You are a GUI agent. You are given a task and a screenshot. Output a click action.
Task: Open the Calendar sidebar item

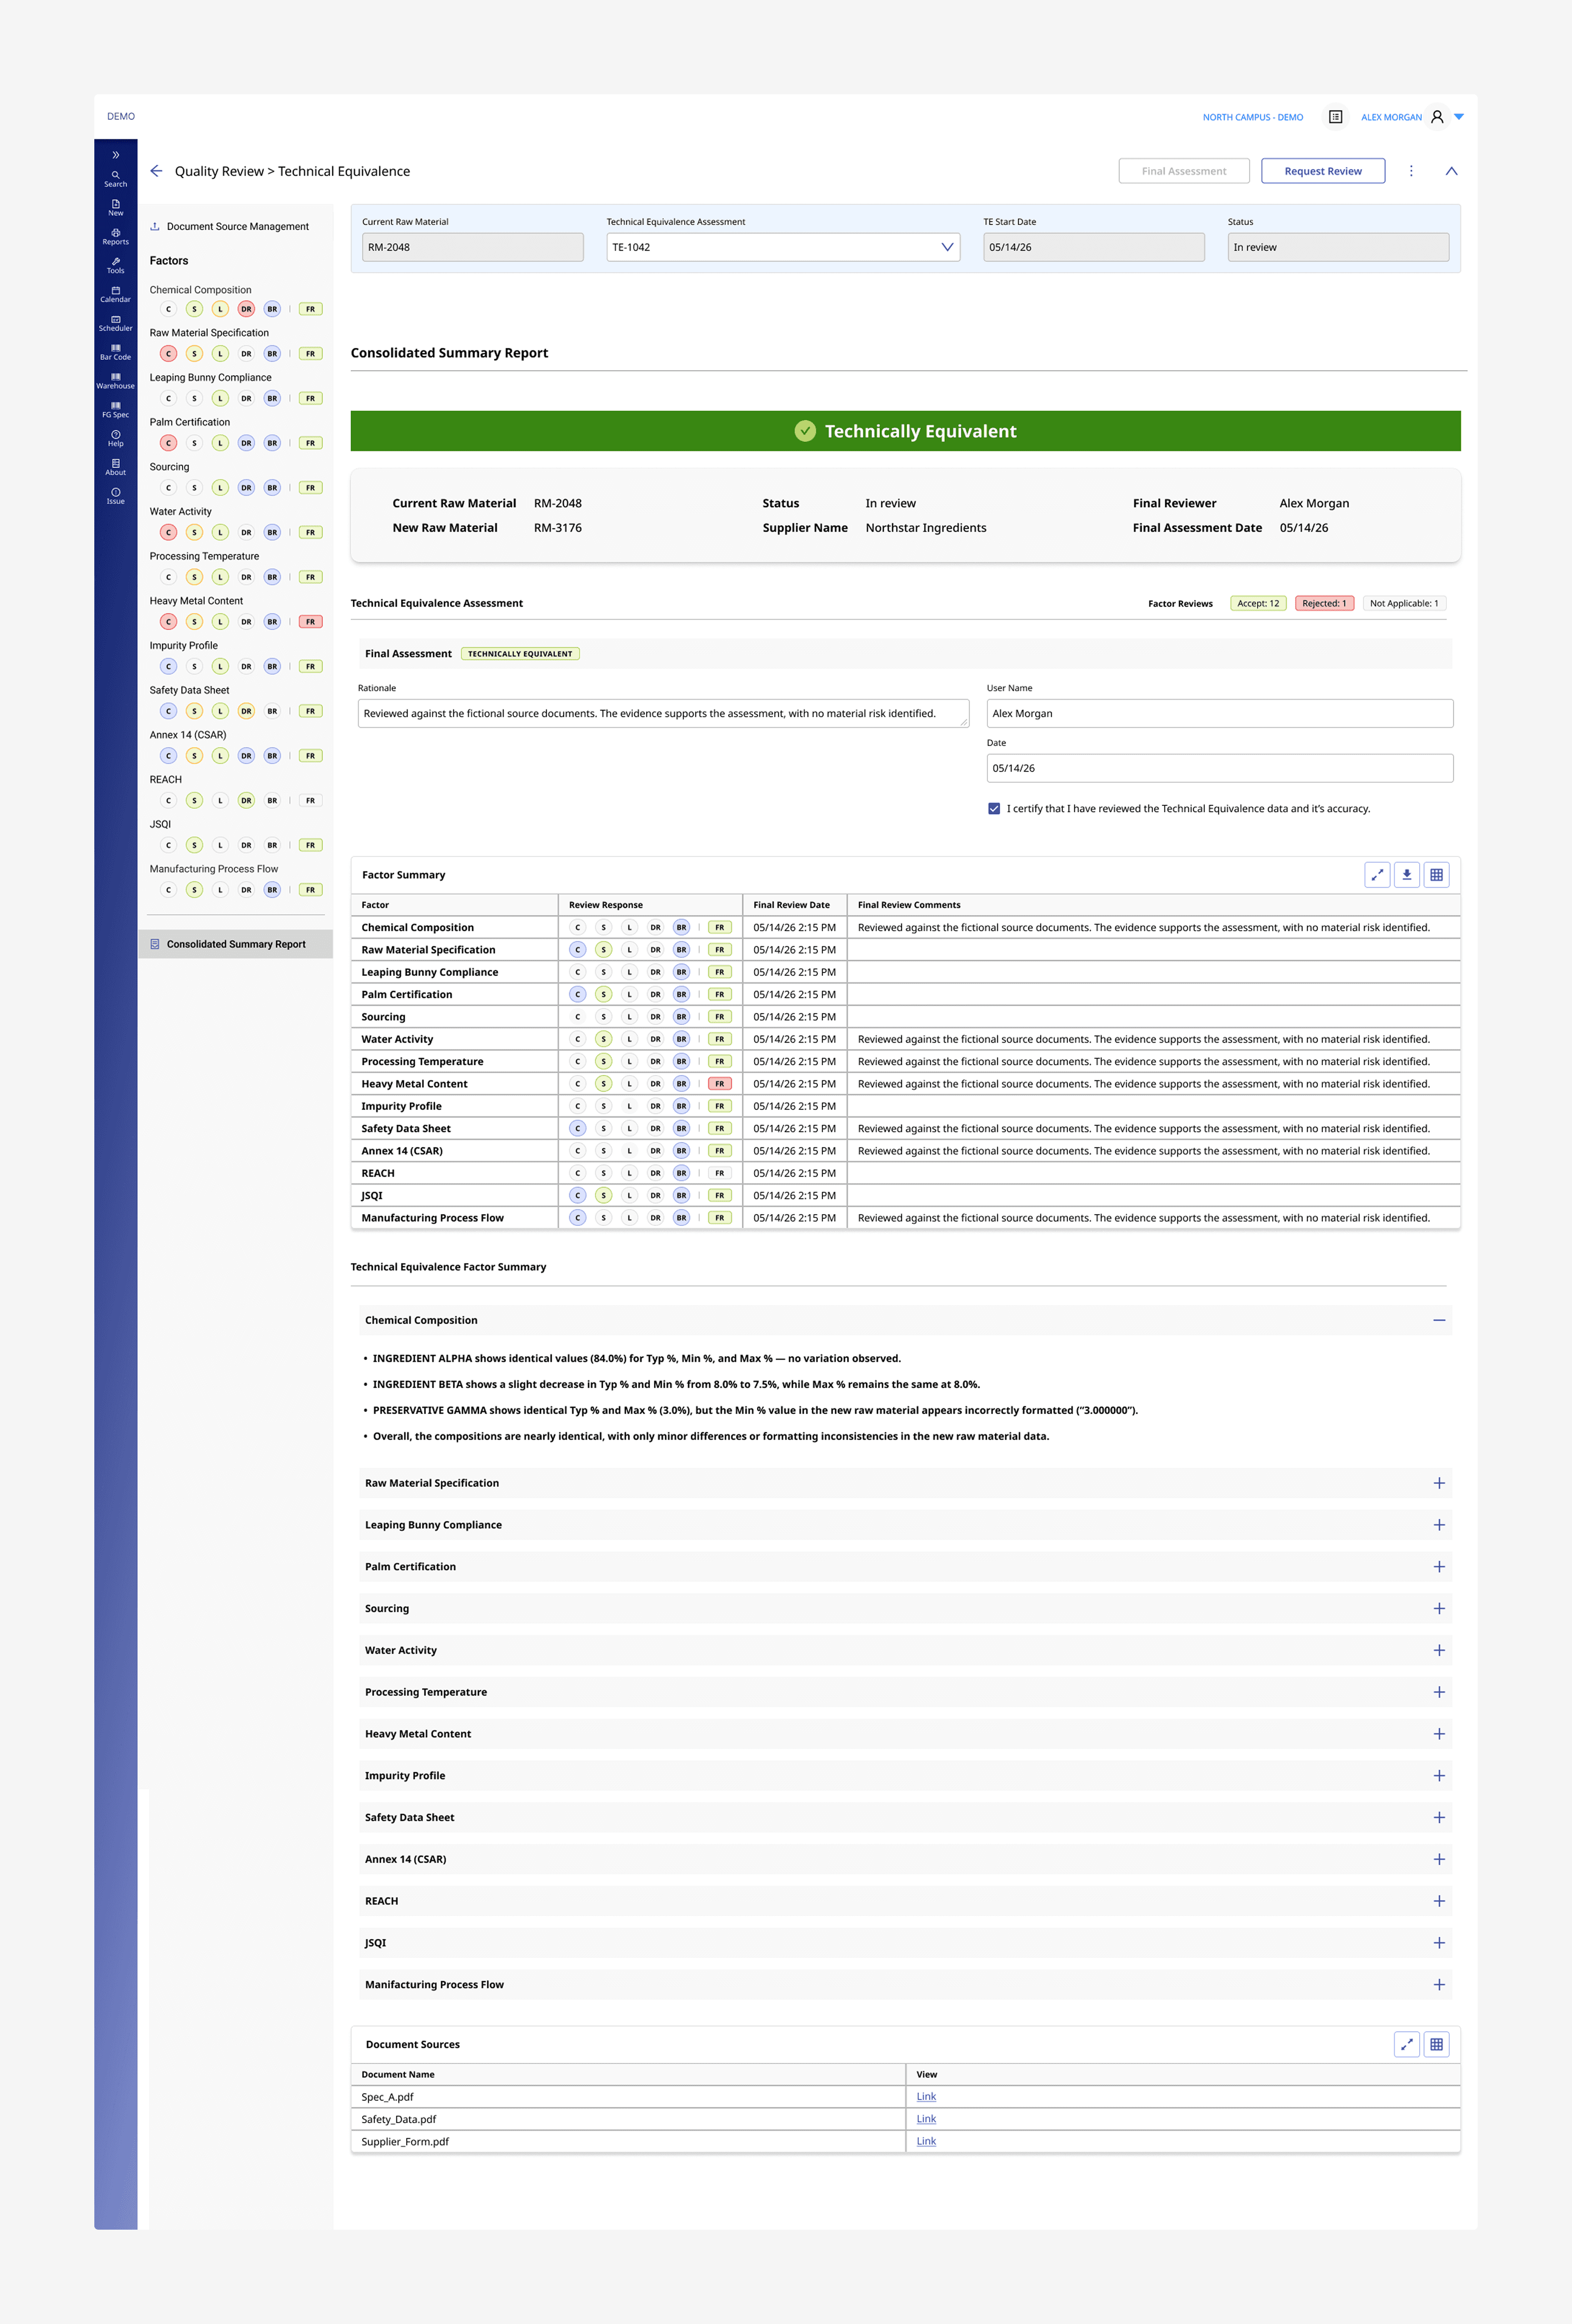[115, 294]
